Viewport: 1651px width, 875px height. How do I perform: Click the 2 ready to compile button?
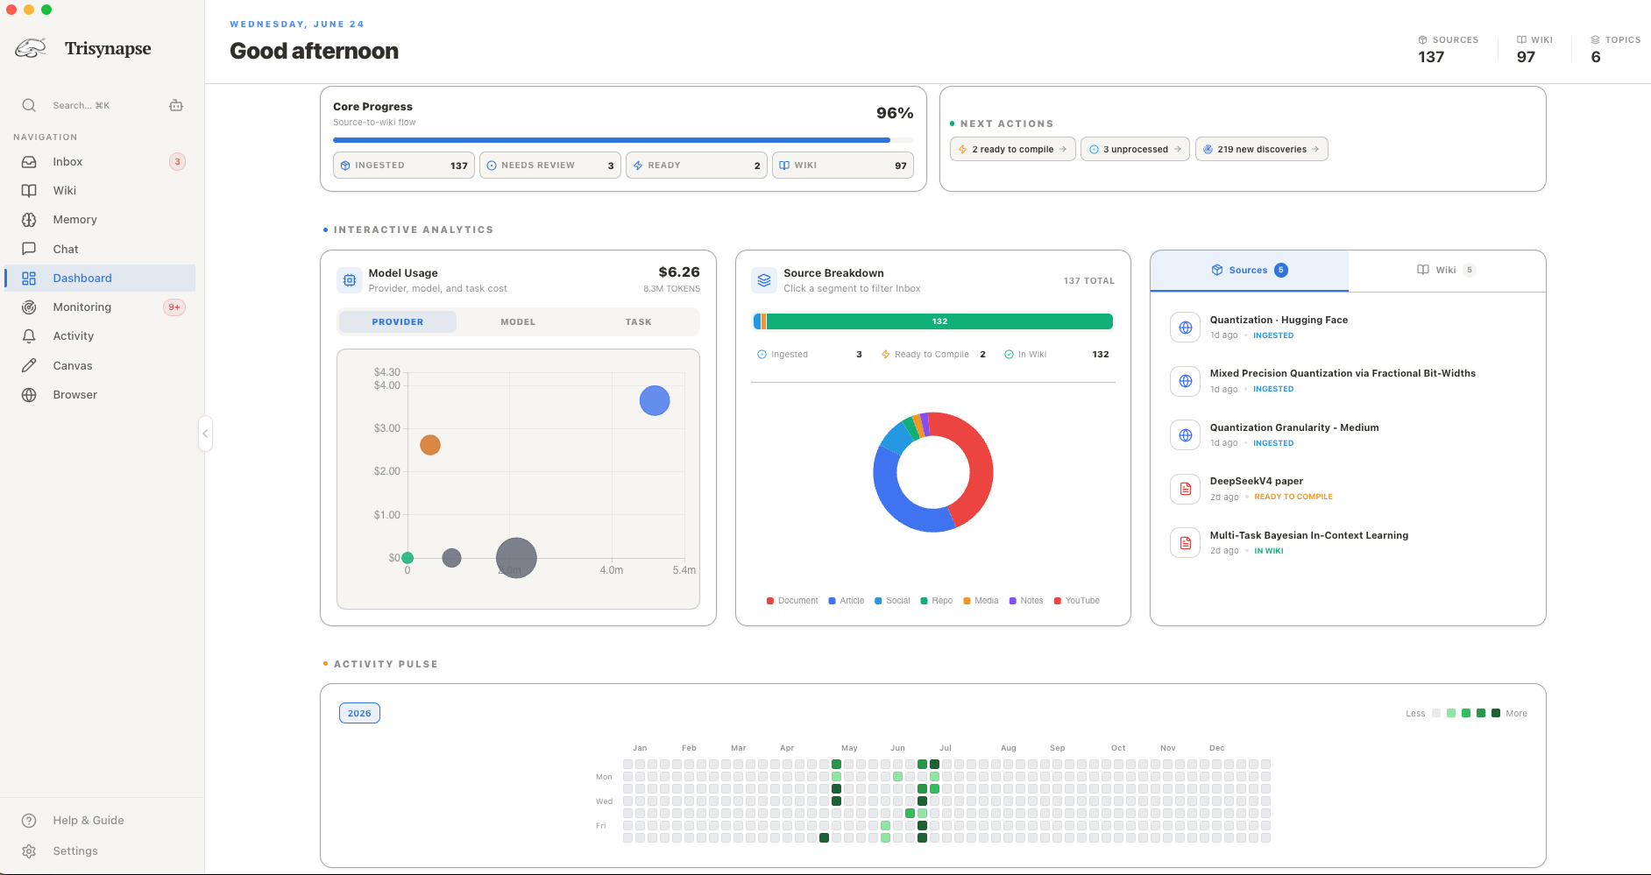pos(1012,149)
